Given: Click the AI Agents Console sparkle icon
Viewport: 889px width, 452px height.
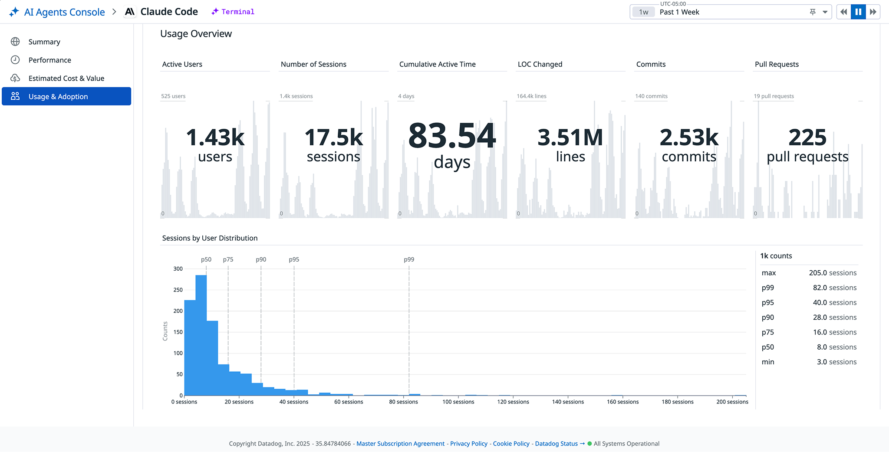Looking at the screenshot, I should coord(14,12).
